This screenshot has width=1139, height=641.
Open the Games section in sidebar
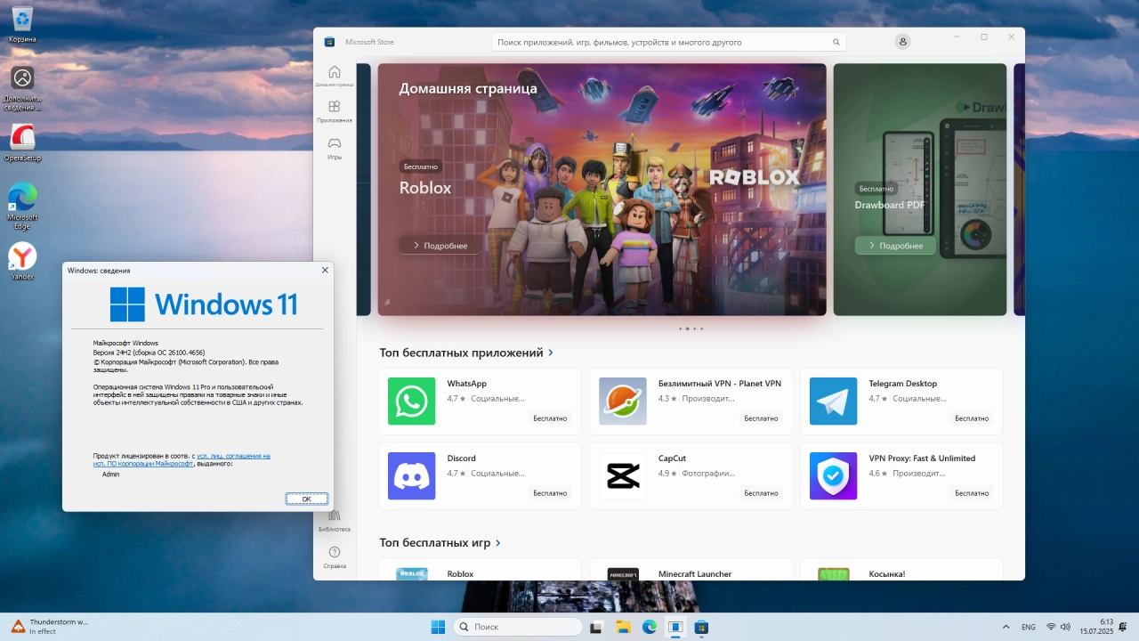point(334,148)
